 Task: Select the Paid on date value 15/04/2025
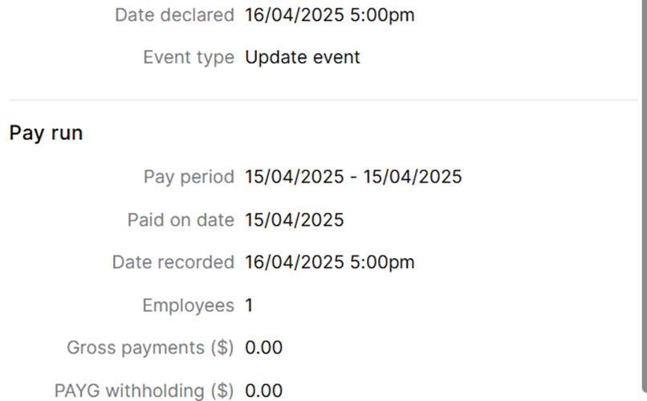pos(295,219)
